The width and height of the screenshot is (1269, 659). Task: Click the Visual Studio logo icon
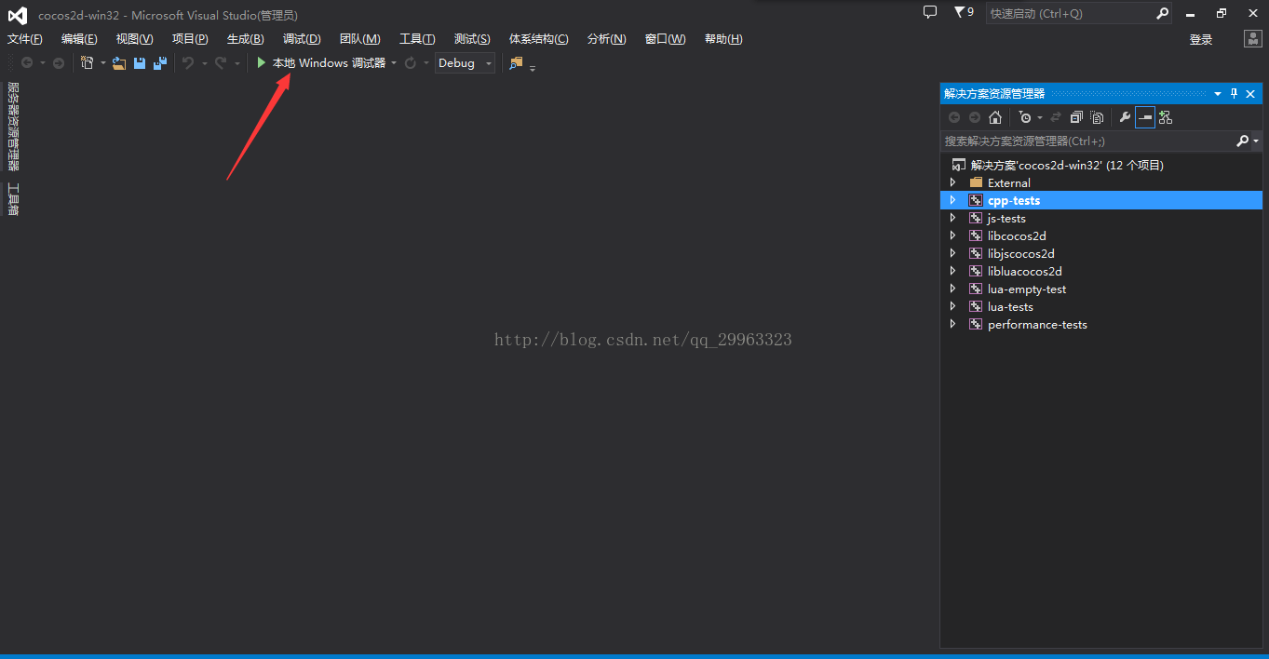coord(17,15)
